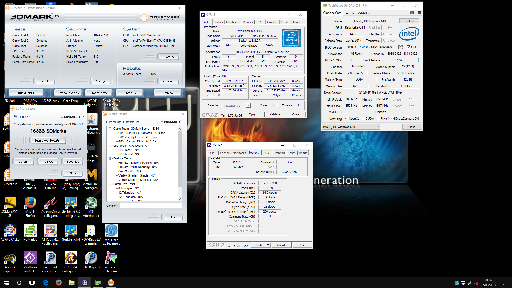The width and height of the screenshot is (512, 288).
Task: Open File Explorer from the taskbar
Action: (71, 283)
